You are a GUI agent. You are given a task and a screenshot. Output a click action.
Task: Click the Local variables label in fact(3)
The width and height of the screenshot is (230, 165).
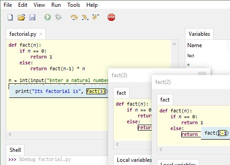point(134,160)
